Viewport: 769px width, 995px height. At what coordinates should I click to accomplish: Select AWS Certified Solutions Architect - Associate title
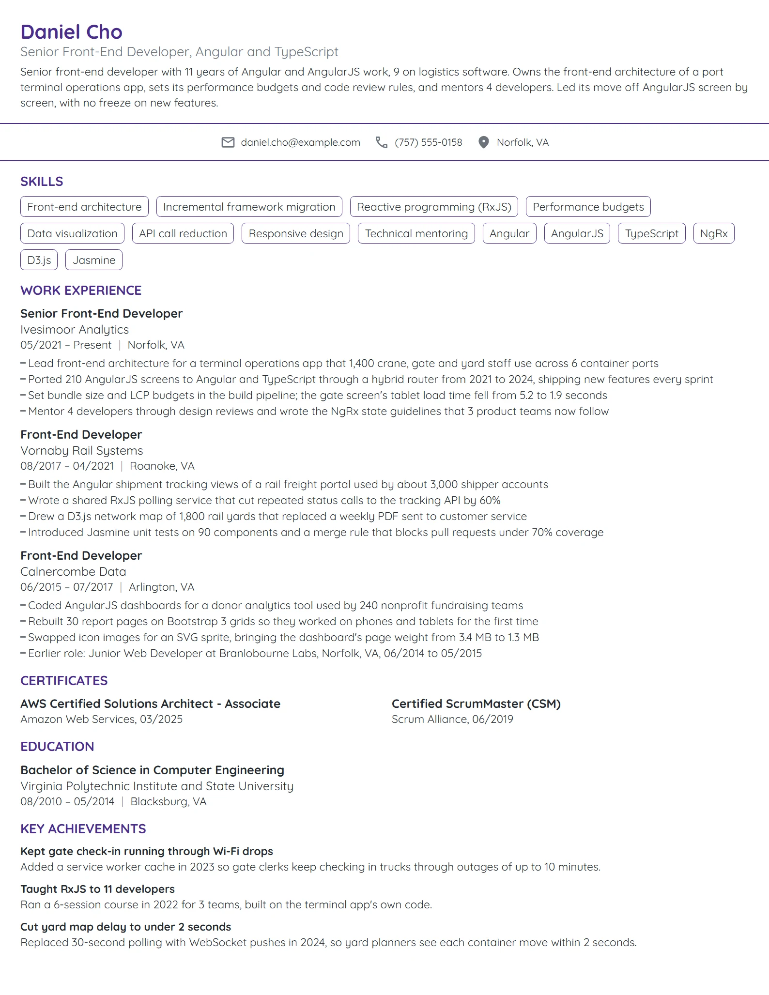click(151, 704)
